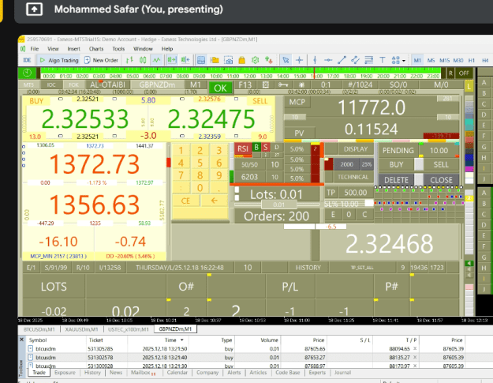Switch chart to line chart type
This screenshot has width=493, height=383.
coord(156,60)
